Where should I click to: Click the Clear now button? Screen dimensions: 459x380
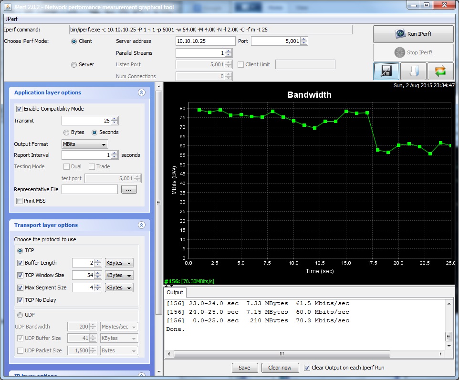pos(280,368)
